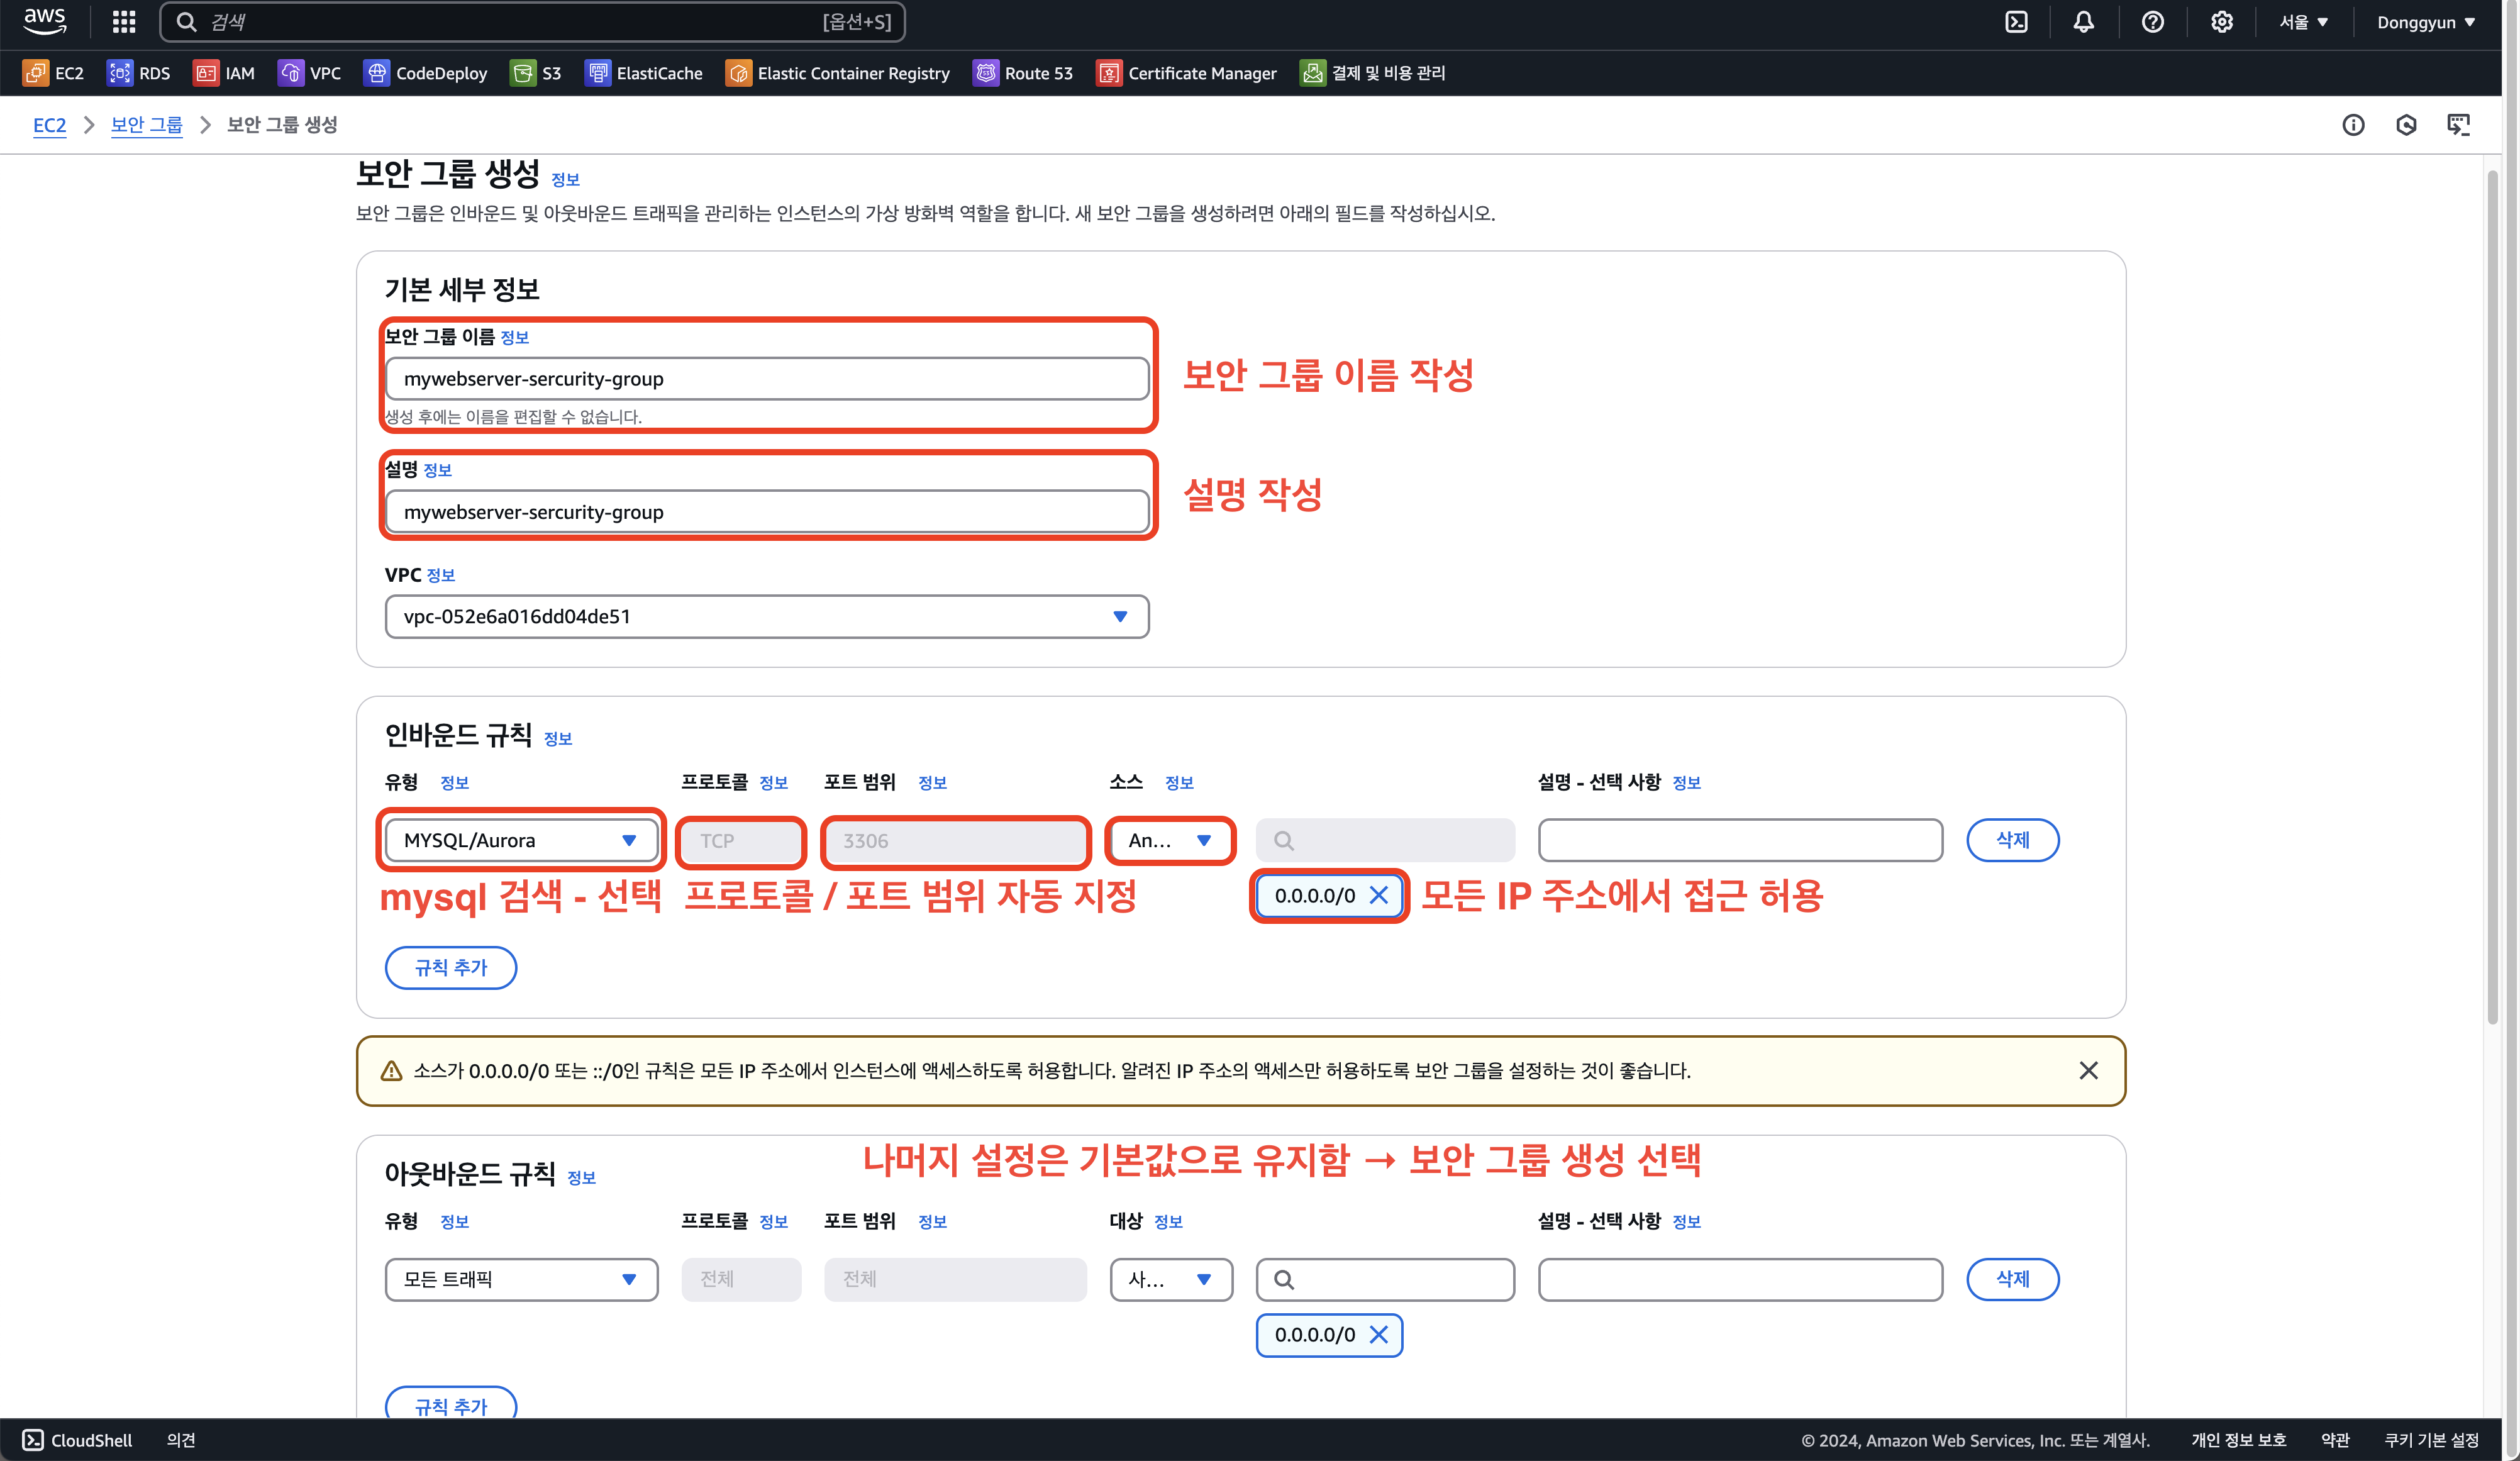
Task: Open the outbound type 모든 트래픽 dropdown
Action: (521, 1279)
